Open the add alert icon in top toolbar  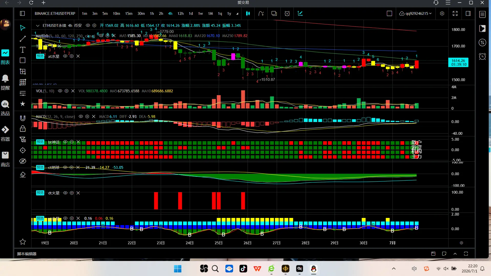[x=287, y=14]
